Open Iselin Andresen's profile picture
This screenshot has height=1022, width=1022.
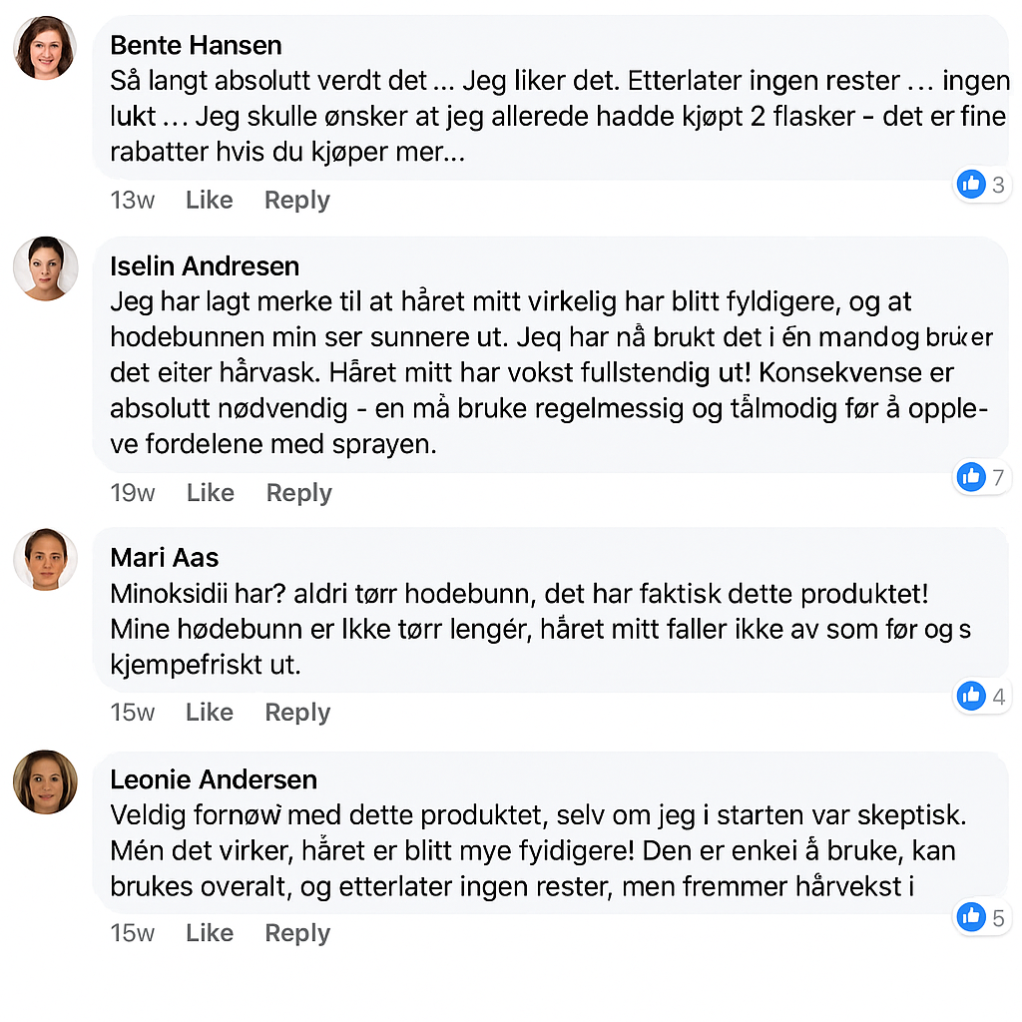click(45, 268)
